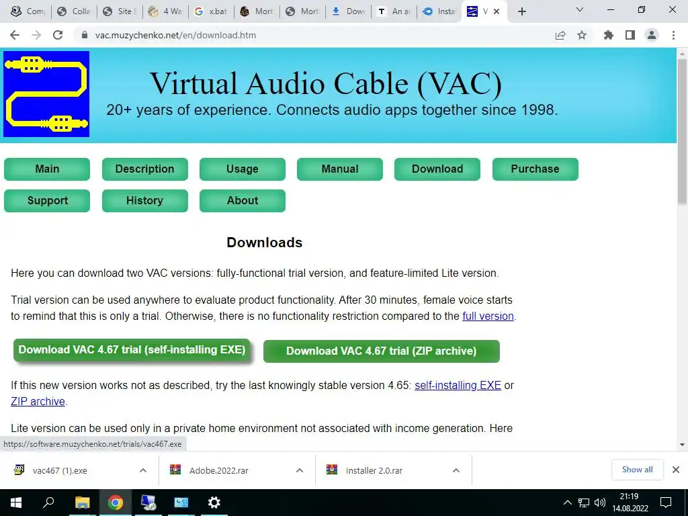Click the version 4.65 'ZIP archive' link

point(38,402)
